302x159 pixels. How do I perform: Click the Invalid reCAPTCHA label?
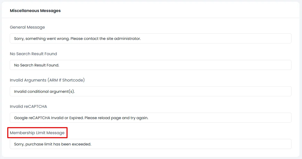pyautogui.click(x=28, y=106)
